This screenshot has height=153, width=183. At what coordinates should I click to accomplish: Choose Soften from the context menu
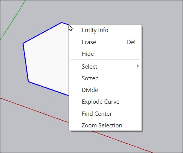105,78
